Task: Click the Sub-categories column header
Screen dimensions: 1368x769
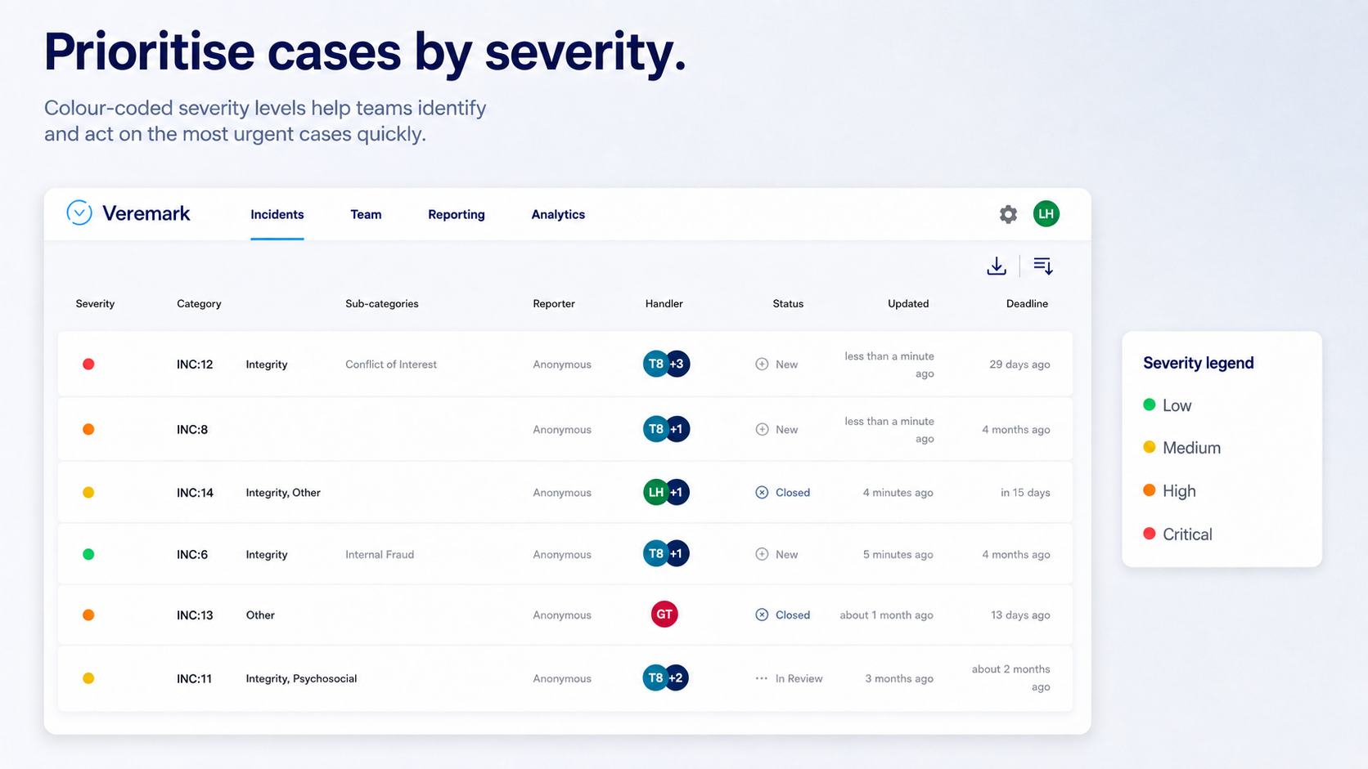Action: [382, 303]
